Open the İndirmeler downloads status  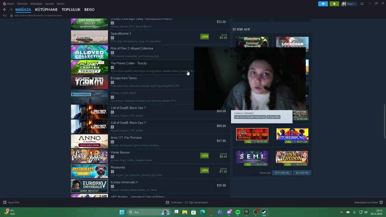pos(187,203)
